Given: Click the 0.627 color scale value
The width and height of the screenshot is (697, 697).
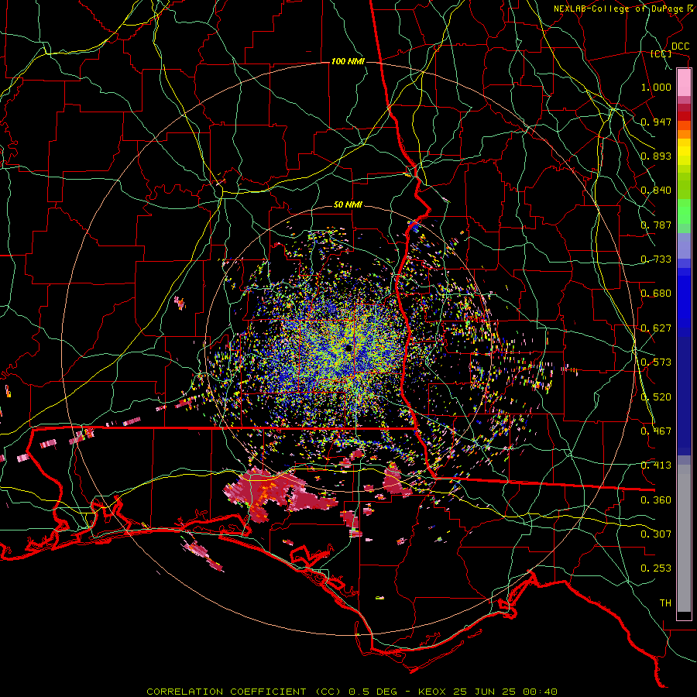Looking at the screenshot, I should 656,328.
